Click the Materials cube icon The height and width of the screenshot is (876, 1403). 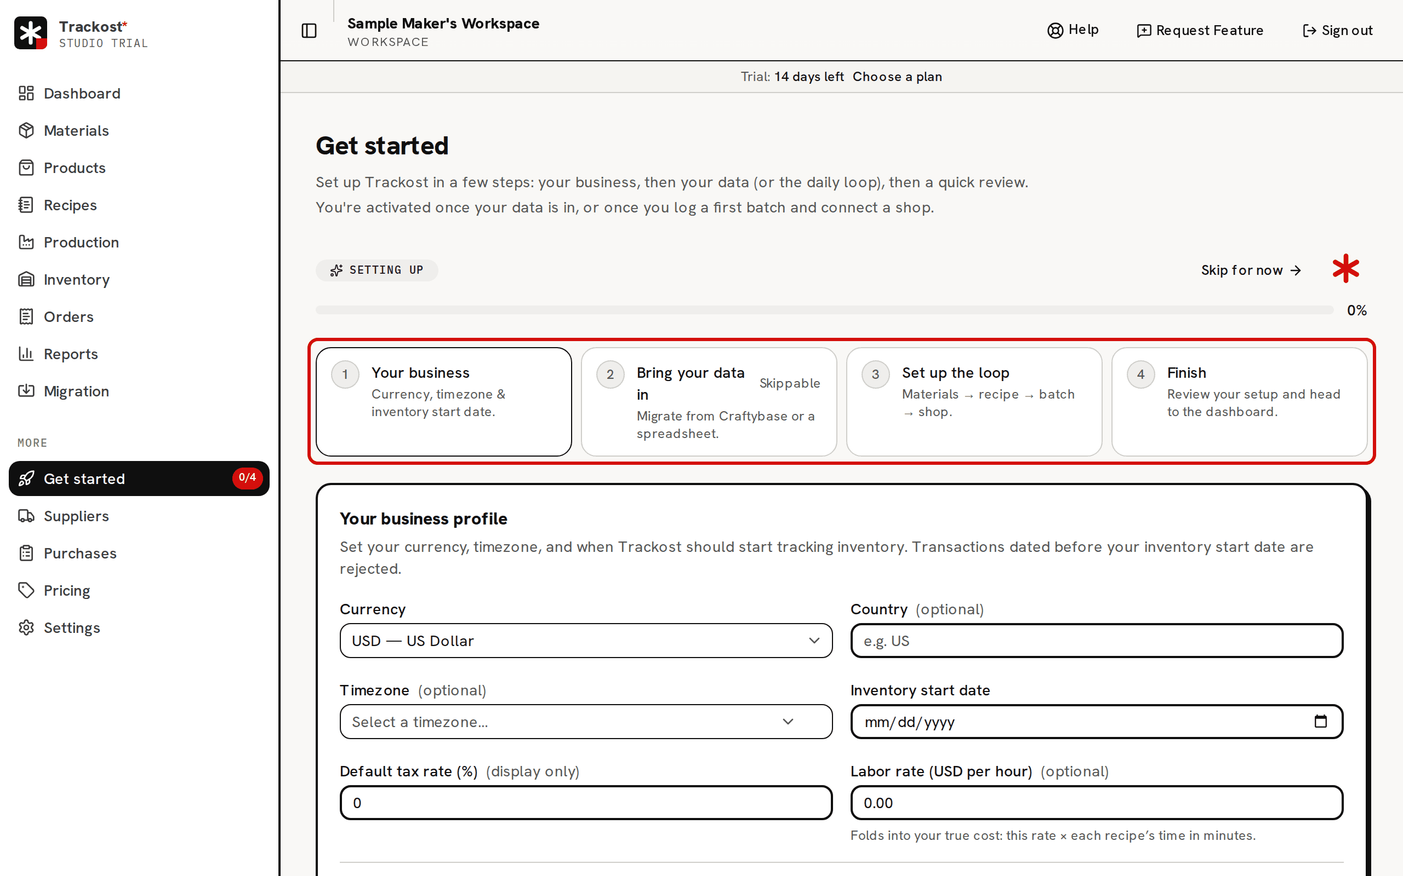pos(26,130)
